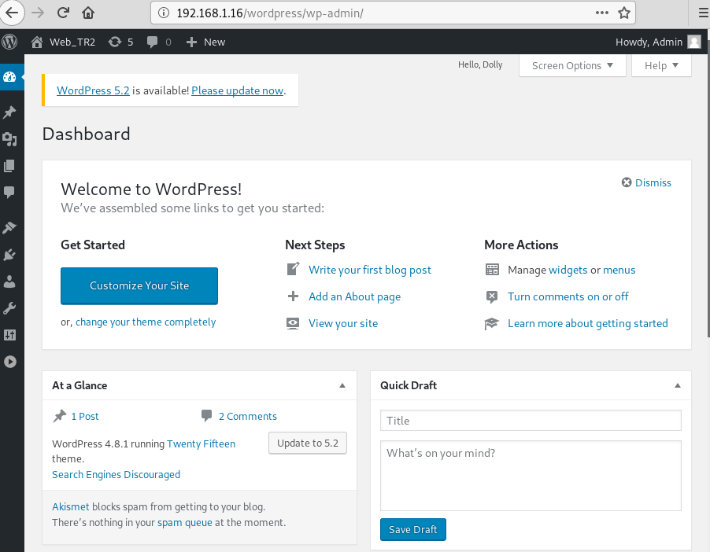Click Add an About page link
Viewport: 710px width, 552px height.
354,296
